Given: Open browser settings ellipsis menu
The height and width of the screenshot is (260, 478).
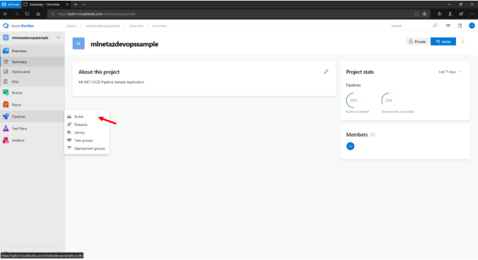Looking at the screenshot, I should tap(472, 14).
